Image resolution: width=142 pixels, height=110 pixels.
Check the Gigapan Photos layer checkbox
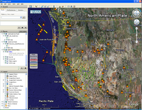pos(6,74)
